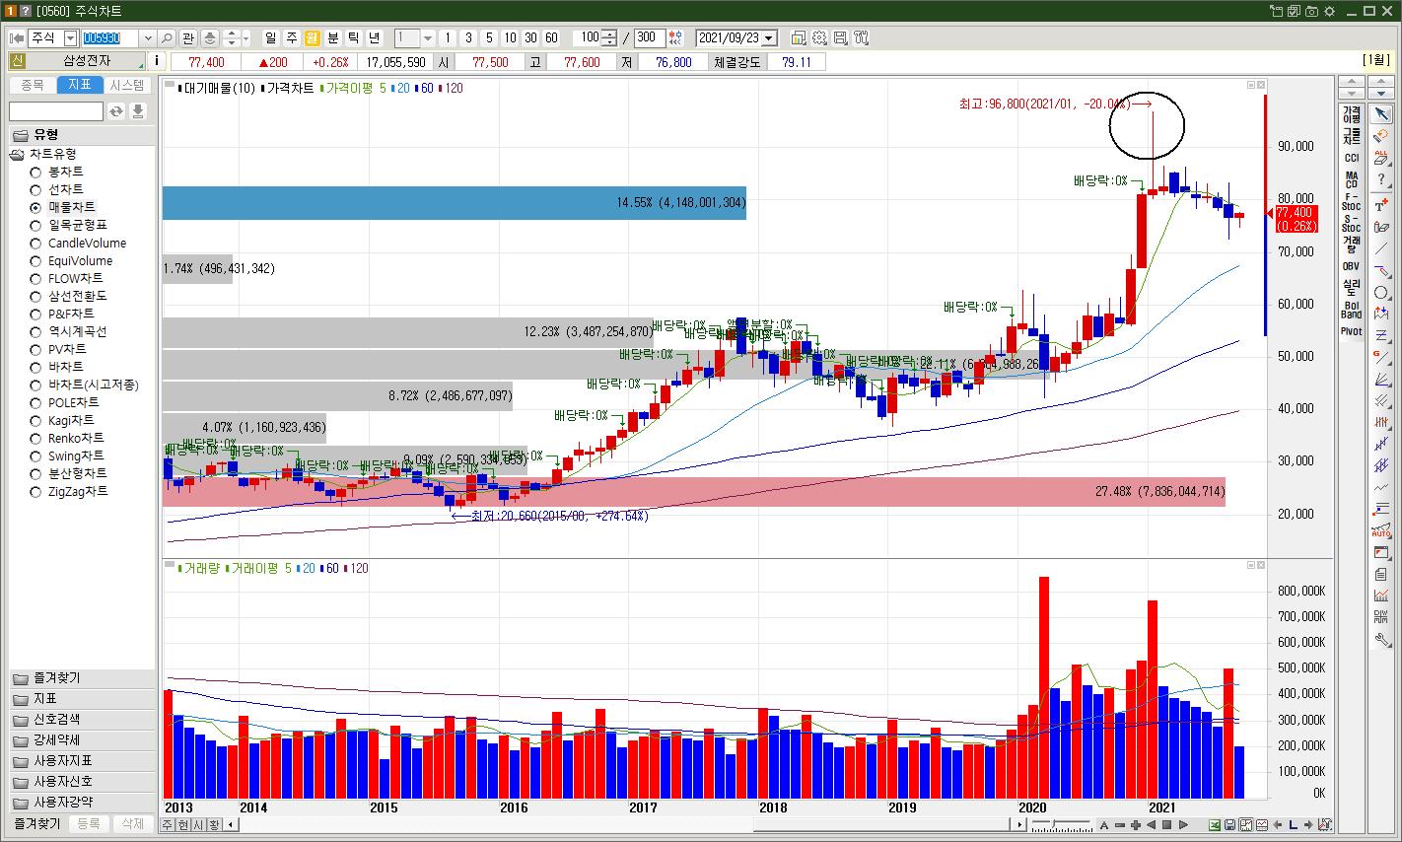Zoom in chart with plus icon
This screenshot has height=842, width=1402.
click(1135, 825)
